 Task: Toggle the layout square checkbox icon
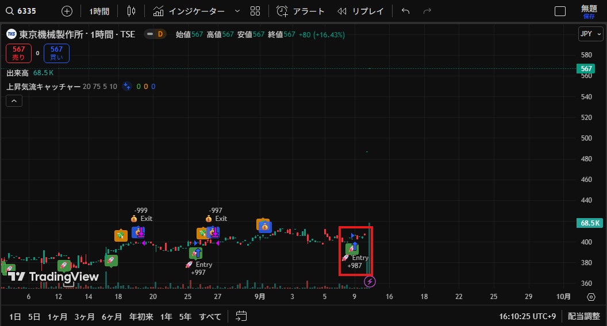tap(560, 11)
